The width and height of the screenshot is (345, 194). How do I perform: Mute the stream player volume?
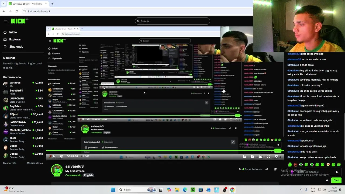point(61,156)
